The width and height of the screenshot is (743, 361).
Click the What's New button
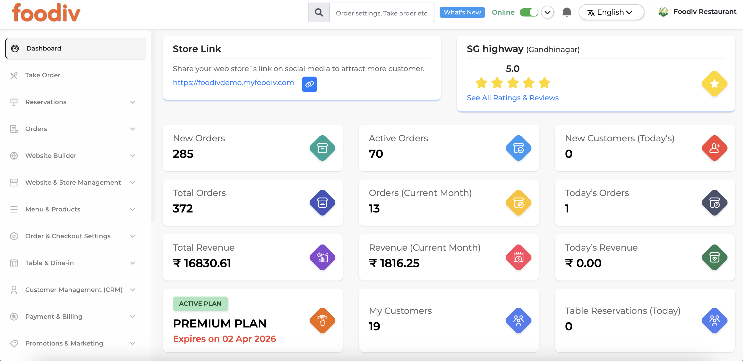tap(462, 12)
